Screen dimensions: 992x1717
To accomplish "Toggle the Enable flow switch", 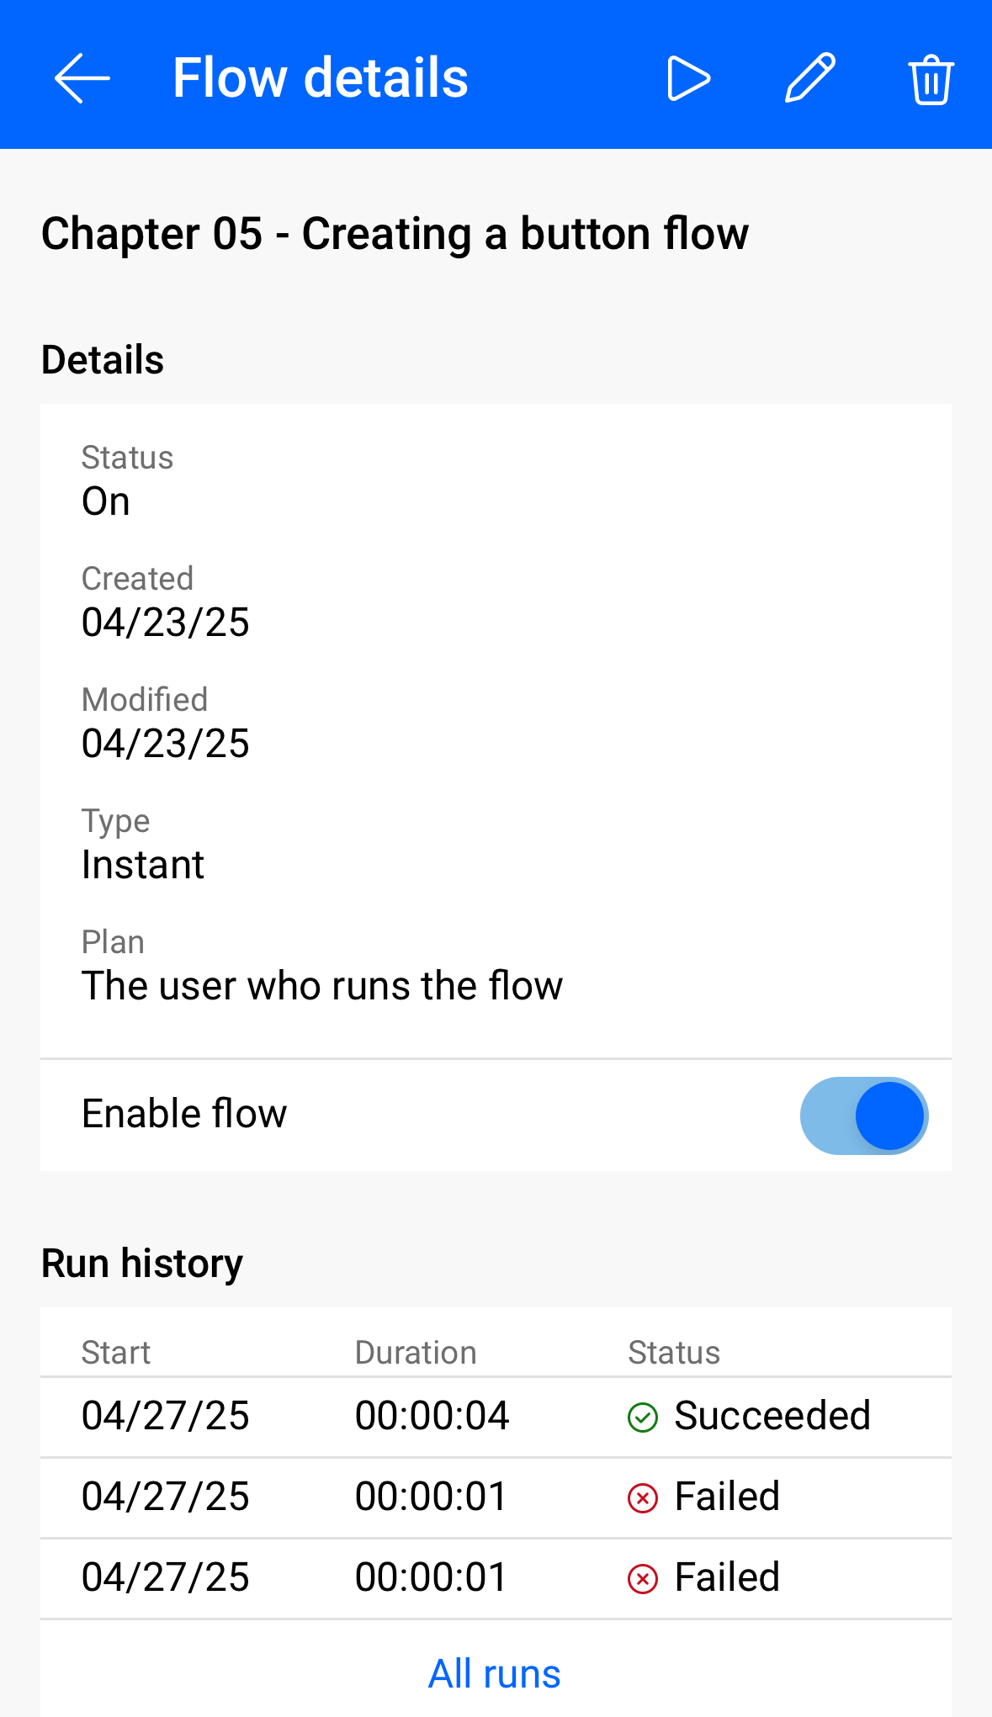I will 863,1116.
